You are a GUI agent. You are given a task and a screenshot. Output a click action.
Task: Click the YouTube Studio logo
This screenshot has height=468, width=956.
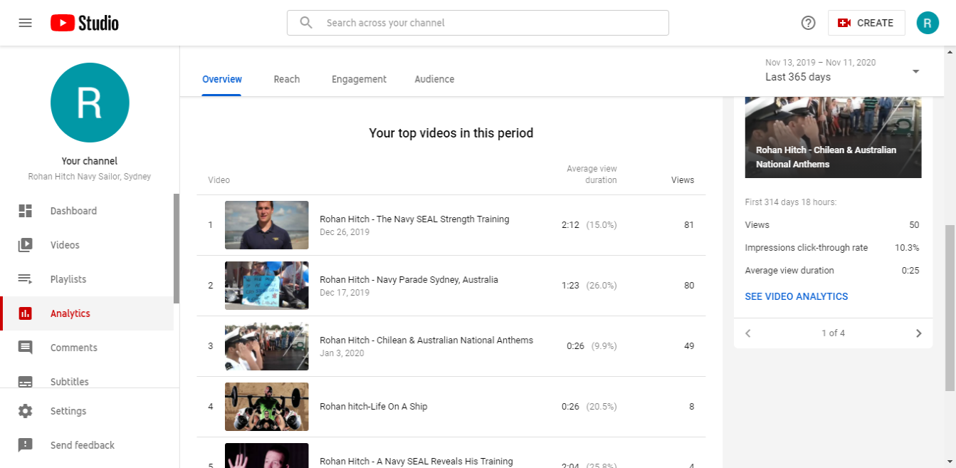(85, 24)
